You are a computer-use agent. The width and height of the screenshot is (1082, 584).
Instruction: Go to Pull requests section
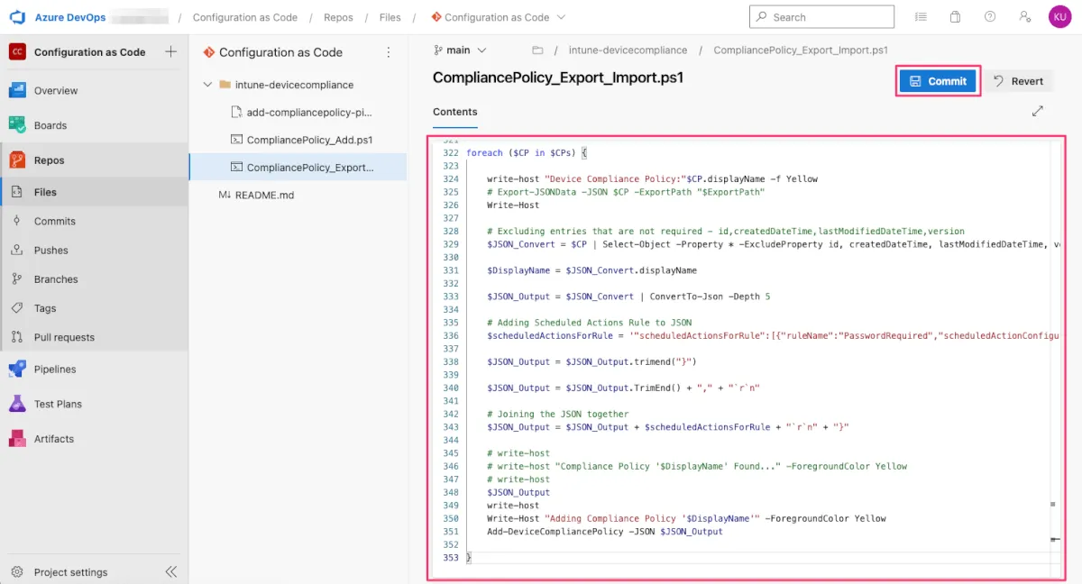pos(63,337)
